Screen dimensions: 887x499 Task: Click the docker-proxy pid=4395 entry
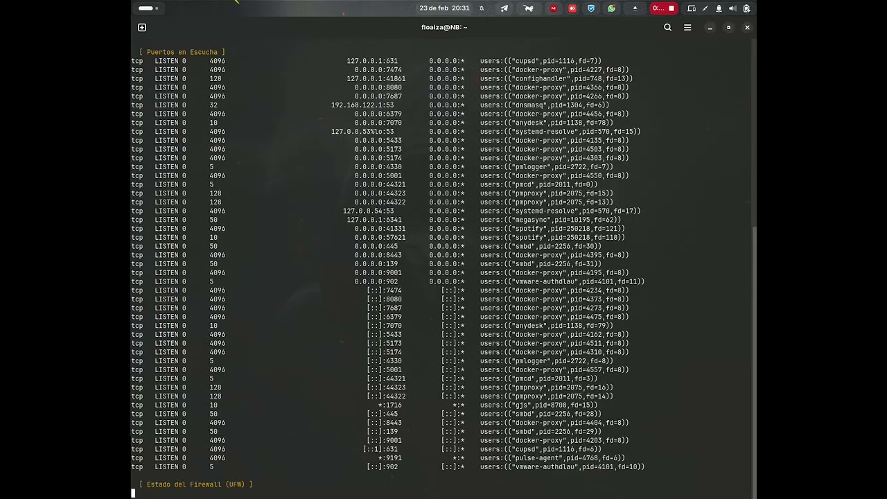click(x=554, y=255)
